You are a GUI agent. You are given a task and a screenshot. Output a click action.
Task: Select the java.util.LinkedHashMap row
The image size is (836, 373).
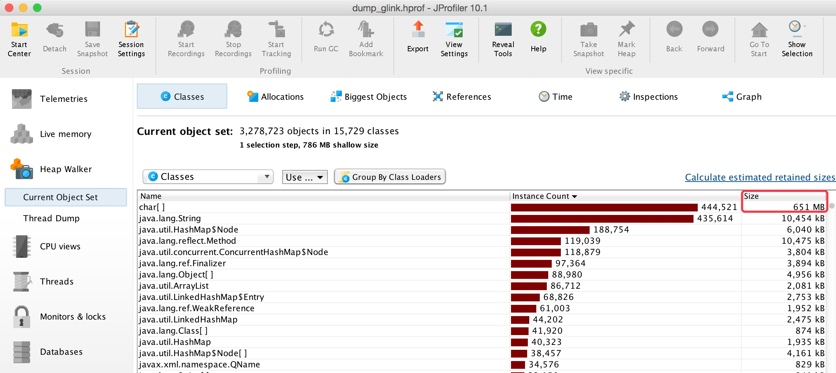(482, 320)
